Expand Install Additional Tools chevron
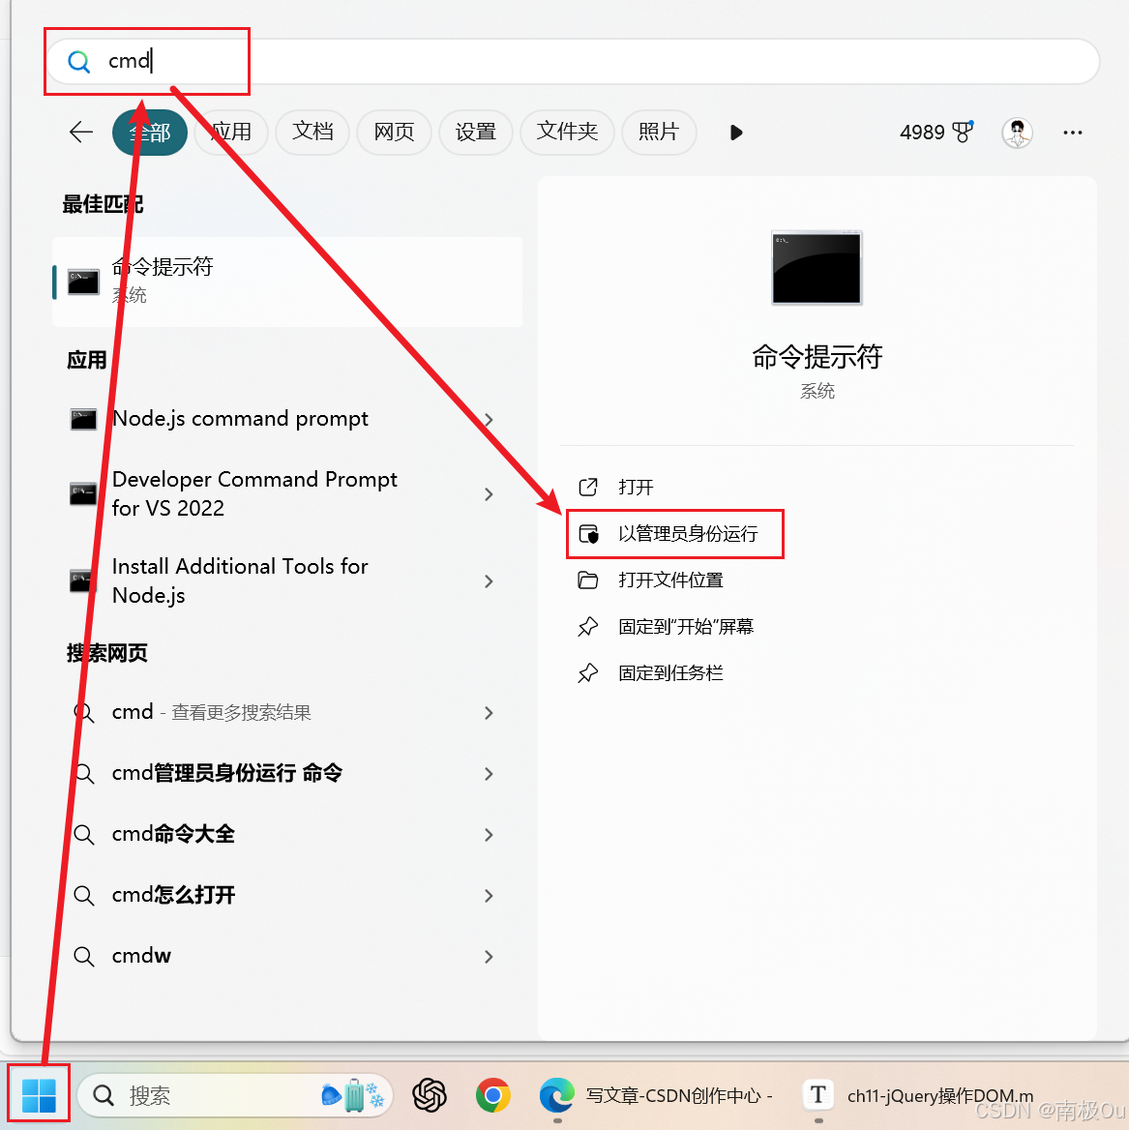Screen dimensions: 1129x1130 [489, 581]
